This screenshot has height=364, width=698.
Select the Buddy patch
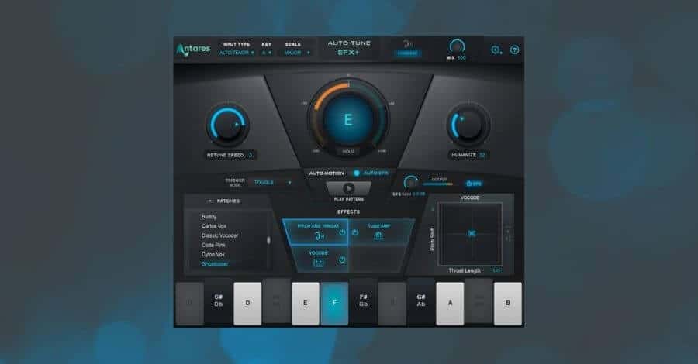(x=209, y=216)
